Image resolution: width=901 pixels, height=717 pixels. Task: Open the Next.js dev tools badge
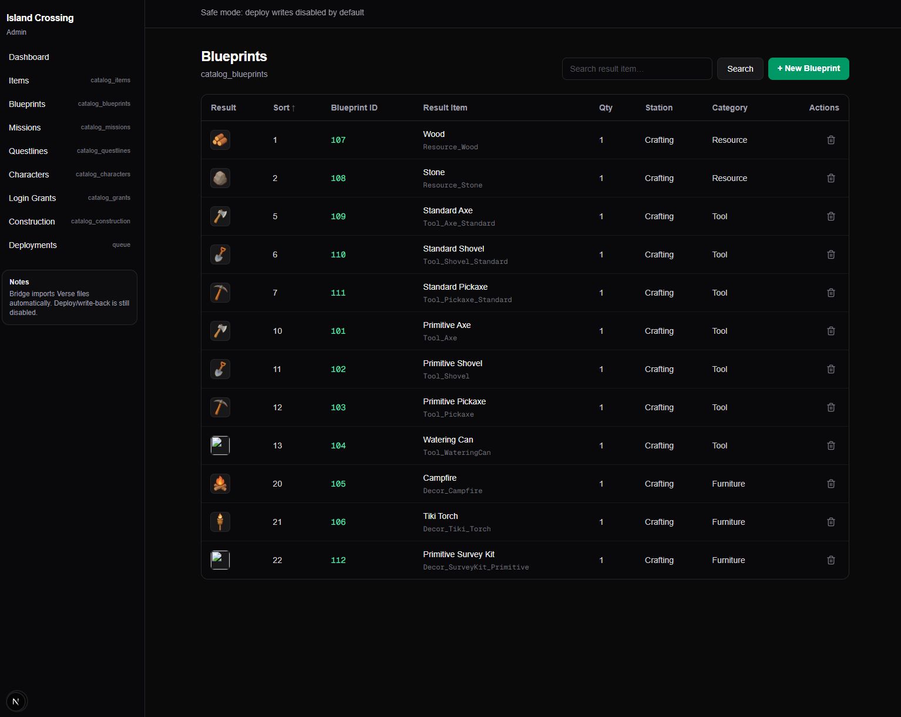(16, 701)
